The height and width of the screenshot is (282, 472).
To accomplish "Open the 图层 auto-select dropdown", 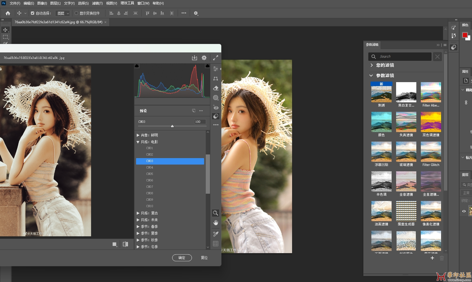I will coord(63,13).
